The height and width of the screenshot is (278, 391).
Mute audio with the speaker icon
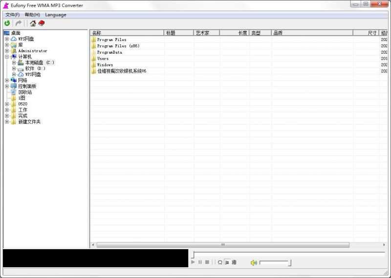coord(254,262)
